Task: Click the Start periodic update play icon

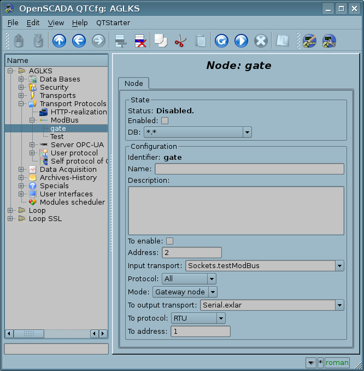Action: pos(241,41)
